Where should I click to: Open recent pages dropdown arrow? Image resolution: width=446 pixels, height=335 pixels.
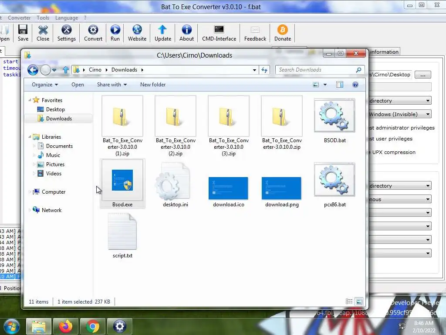click(x=54, y=70)
